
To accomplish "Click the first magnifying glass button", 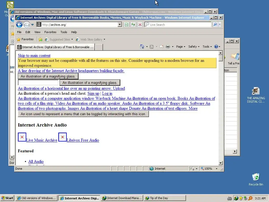I will click(48, 77).
